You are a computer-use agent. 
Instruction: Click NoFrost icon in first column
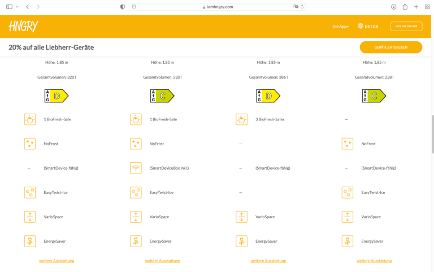pos(30,144)
